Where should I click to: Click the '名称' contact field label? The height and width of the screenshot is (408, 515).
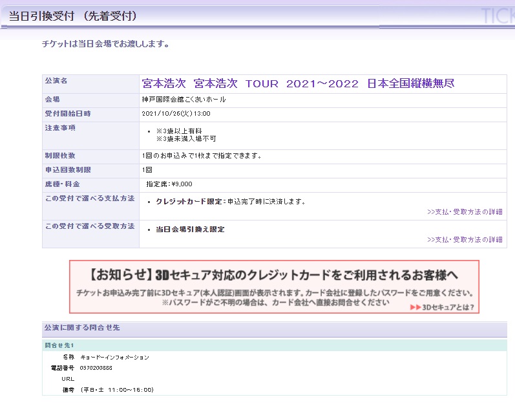tap(68, 357)
